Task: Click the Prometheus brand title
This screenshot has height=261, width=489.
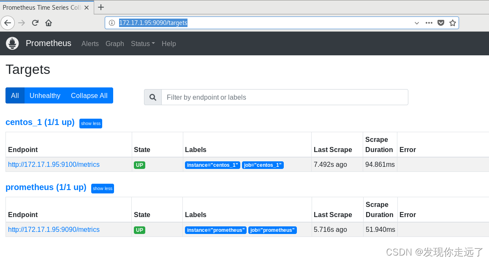Action: pos(48,43)
